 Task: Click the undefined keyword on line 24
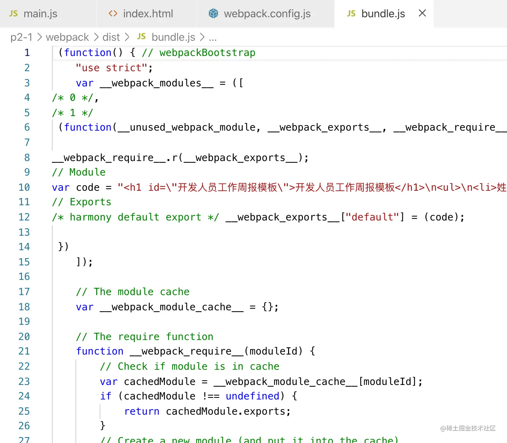click(252, 396)
